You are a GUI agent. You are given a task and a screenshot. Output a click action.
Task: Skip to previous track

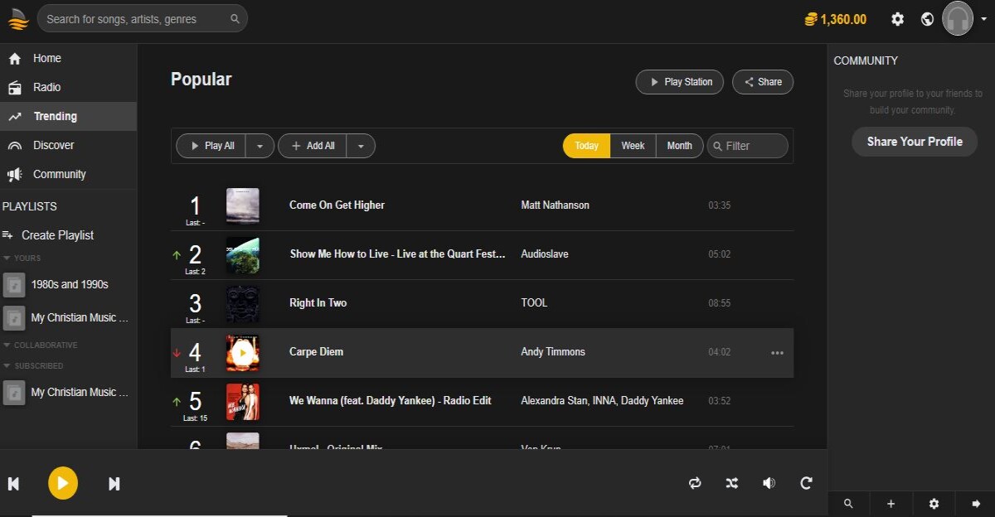click(14, 484)
